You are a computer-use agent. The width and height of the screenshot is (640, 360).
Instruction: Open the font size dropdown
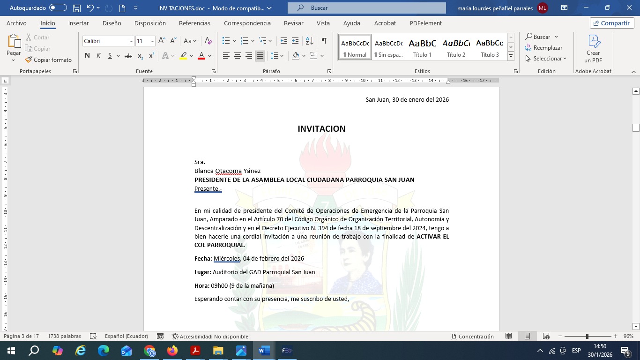click(152, 41)
